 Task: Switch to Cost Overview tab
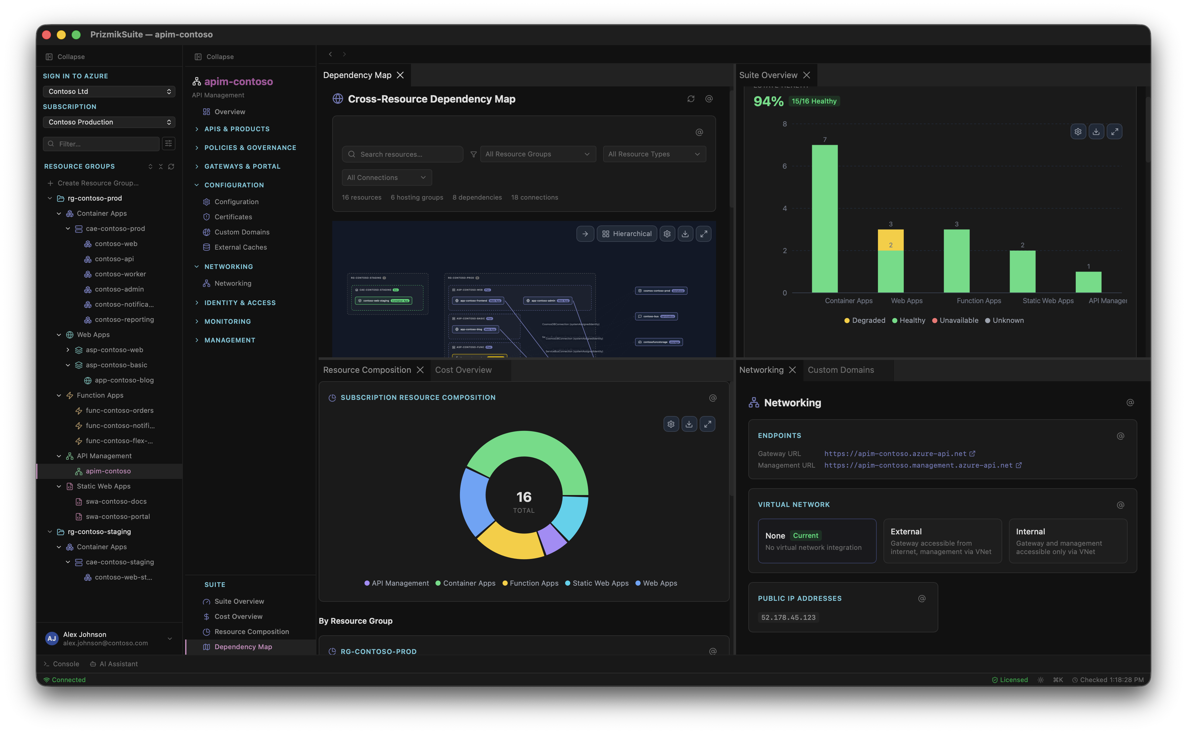tap(463, 370)
